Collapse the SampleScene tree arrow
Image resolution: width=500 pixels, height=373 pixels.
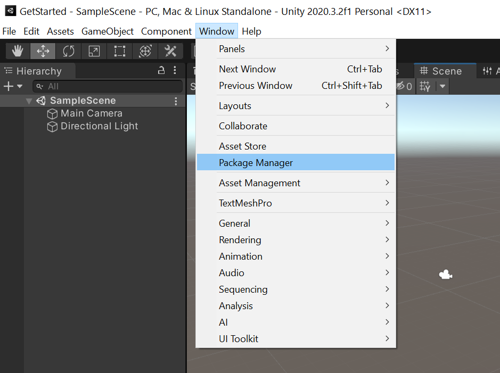tap(29, 101)
